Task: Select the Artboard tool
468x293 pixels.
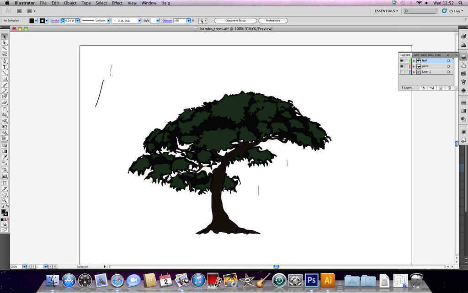Action: (x=5, y=182)
